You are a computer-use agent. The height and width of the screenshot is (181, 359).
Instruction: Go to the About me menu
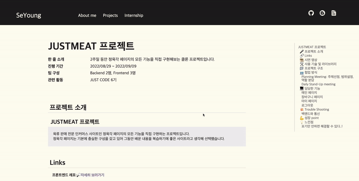87,15
